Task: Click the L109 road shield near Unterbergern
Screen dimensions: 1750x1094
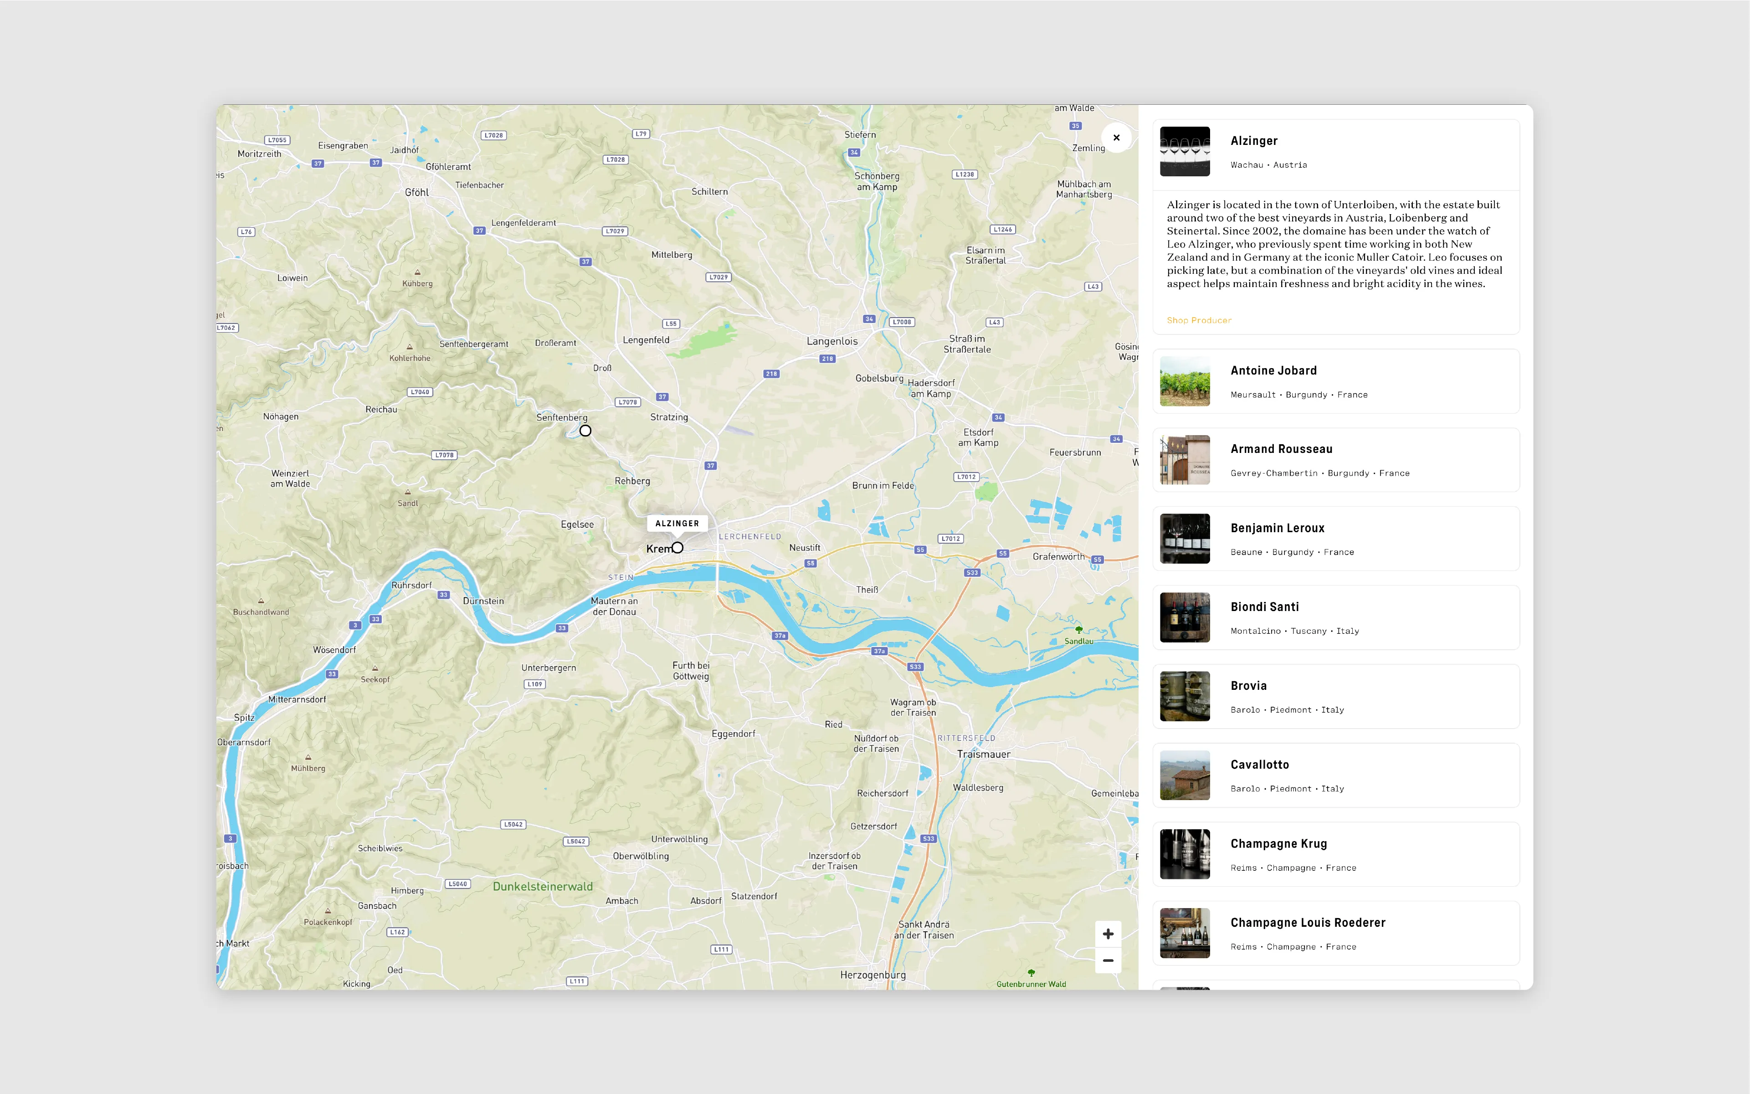Action: pos(534,684)
